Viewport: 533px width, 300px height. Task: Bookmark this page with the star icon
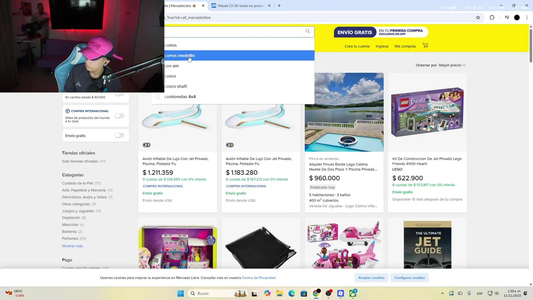tap(478, 17)
